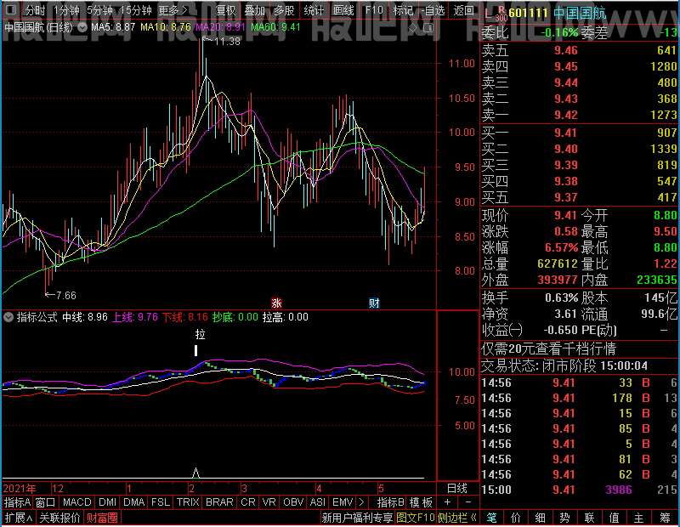
Task: Switch indicator to FSL
Action: click(x=161, y=502)
